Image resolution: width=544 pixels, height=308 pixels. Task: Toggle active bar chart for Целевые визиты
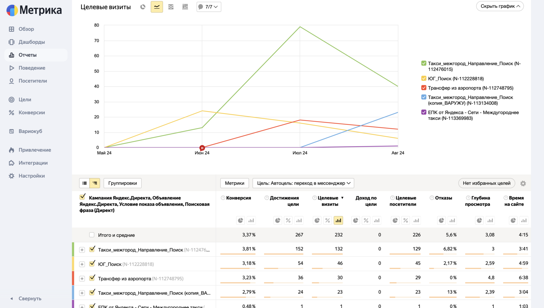click(338, 221)
